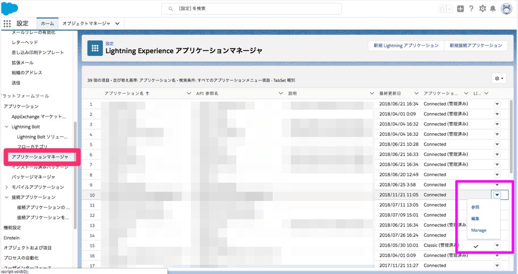
Task: Open the row 4 action dropdown
Action: [x=497, y=134]
